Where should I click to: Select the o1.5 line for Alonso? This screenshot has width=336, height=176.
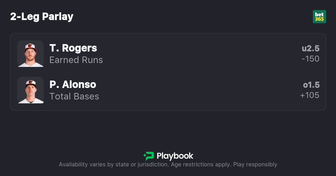pyautogui.click(x=311, y=85)
